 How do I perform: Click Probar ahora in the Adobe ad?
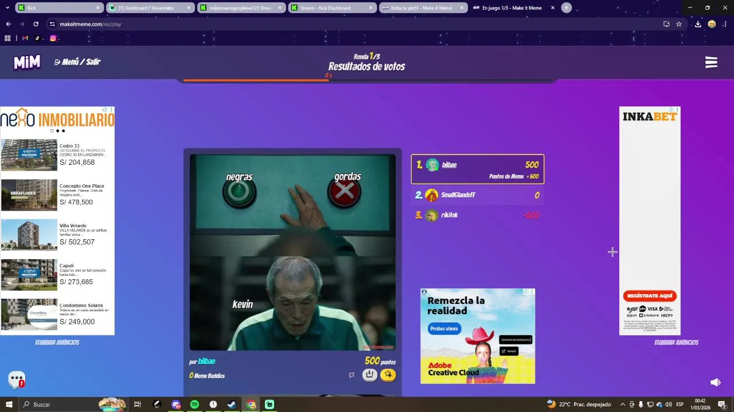pyautogui.click(x=444, y=328)
